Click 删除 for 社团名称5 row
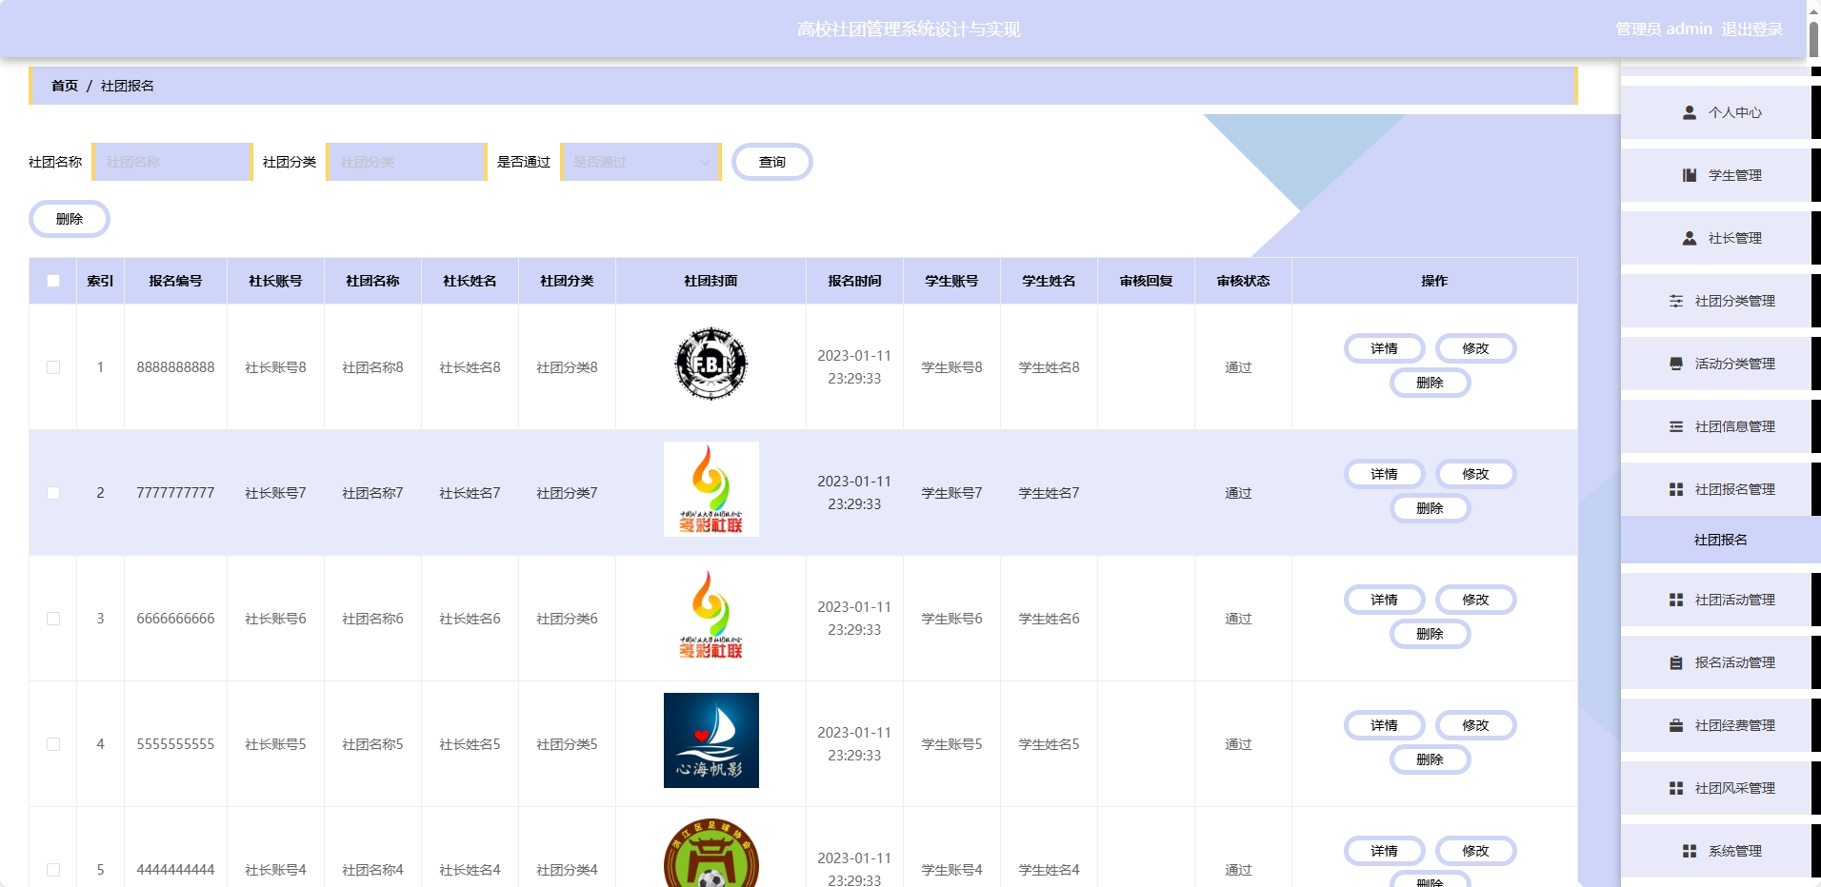 pyautogui.click(x=1431, y=759)
